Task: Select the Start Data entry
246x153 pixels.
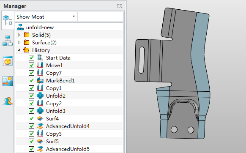Action: tap(58, 58)
